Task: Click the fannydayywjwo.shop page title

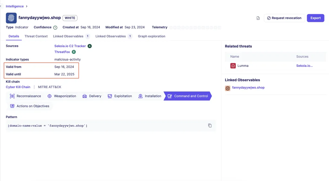Action: tap(40, 18)
